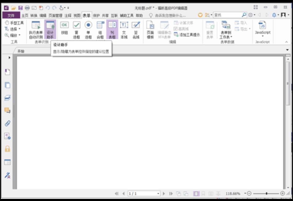Collapse the ribbon with the chevron
The image size is (293, 201).
pyautogui.click(x=287, y=42)
